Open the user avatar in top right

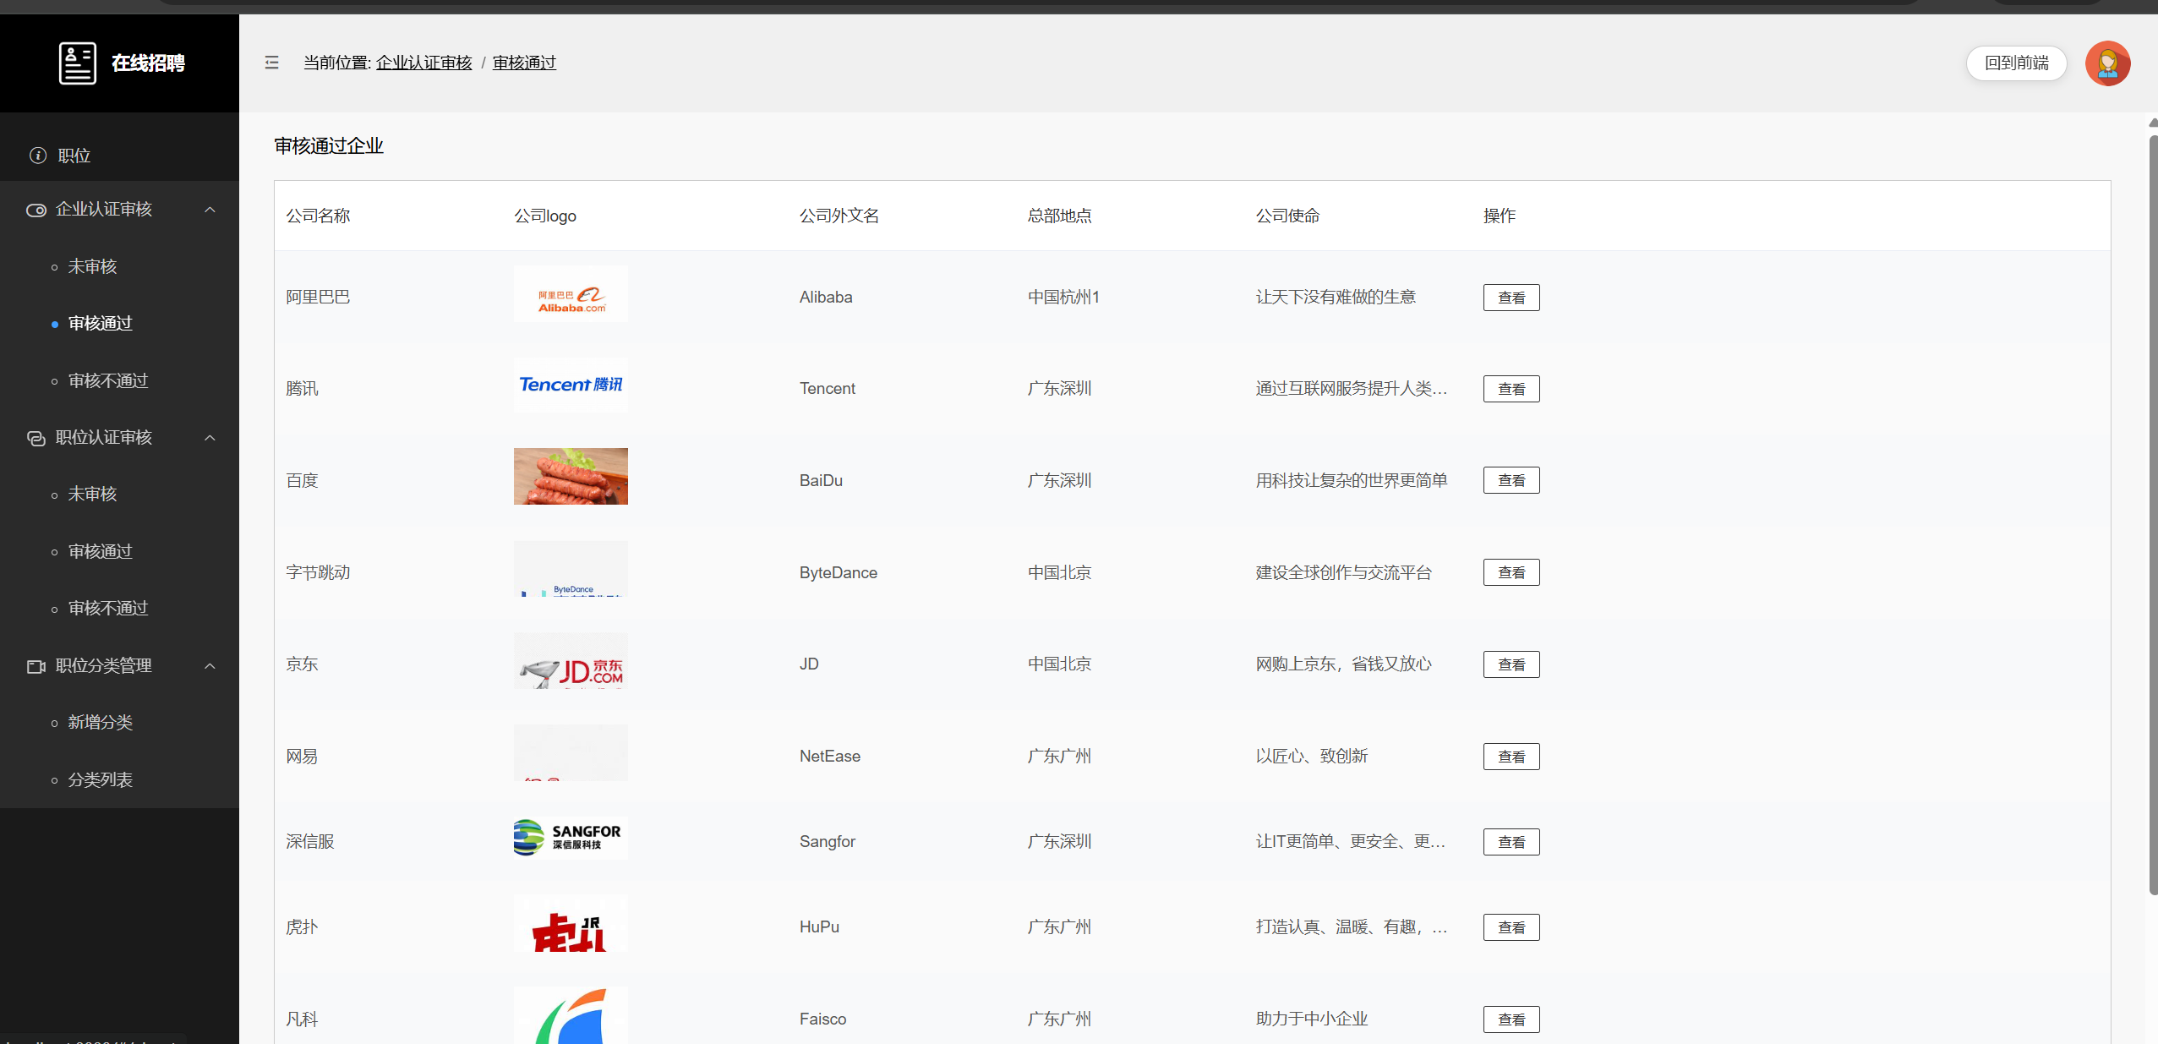(x=2106, y=63)
